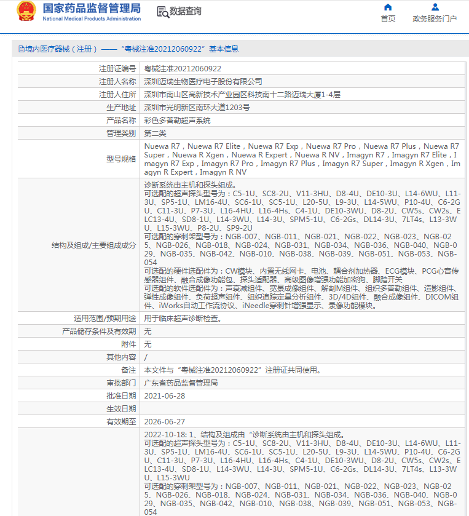
Task: Select registration number 粤械注准20212060922 value
Action: pyautogui.click(x=183, y=69)
